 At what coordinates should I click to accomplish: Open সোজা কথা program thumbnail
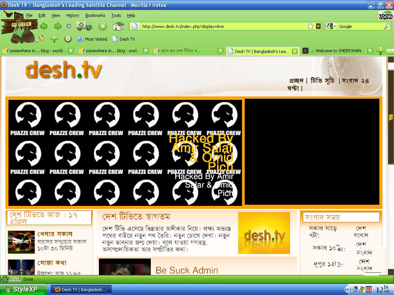click(21, 267)
